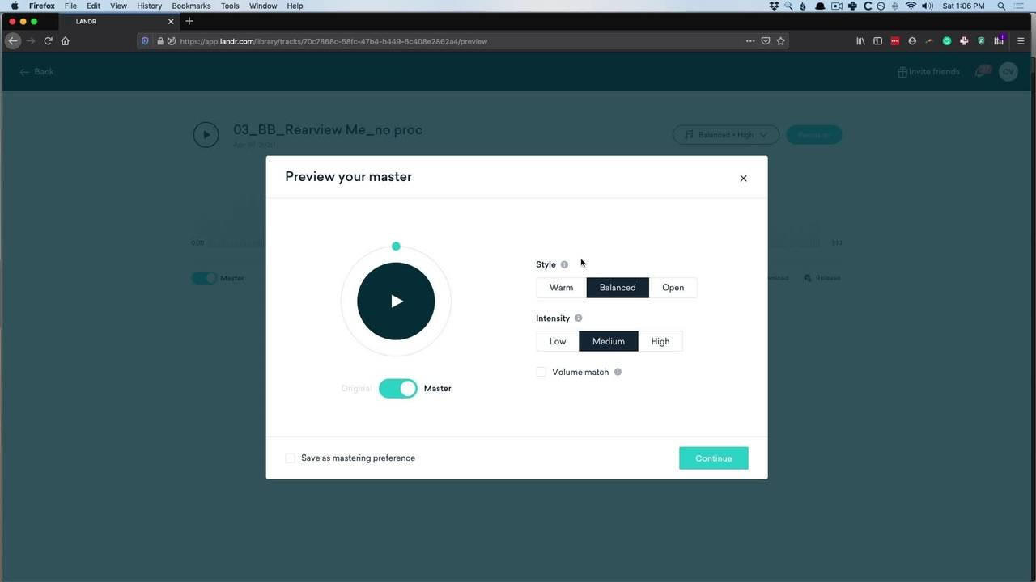Click the Release link behind the dialog
This screenshot has height=582, width=1036.
[822, 278]
